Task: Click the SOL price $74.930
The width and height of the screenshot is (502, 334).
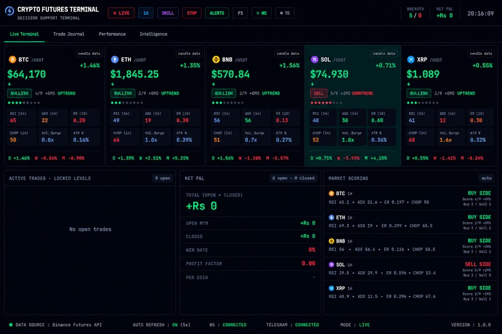Action: 329,74
